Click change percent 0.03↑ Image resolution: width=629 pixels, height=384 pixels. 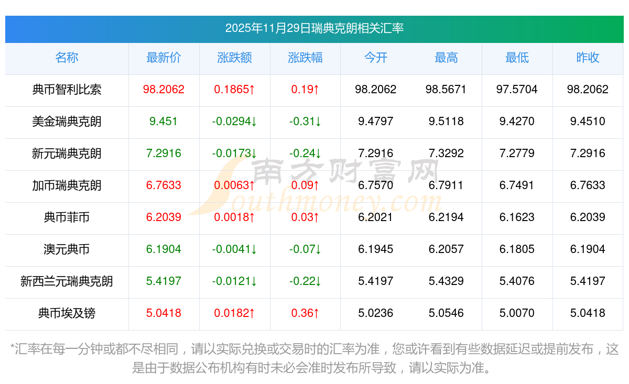coord(305,217)
